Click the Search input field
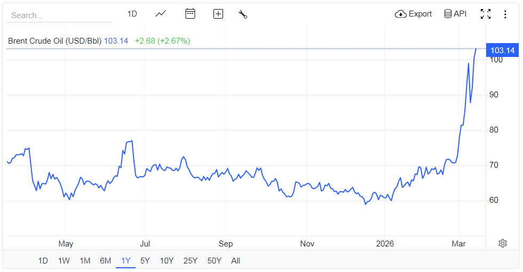This screenshot has width=523, height=272. (59, 15)
